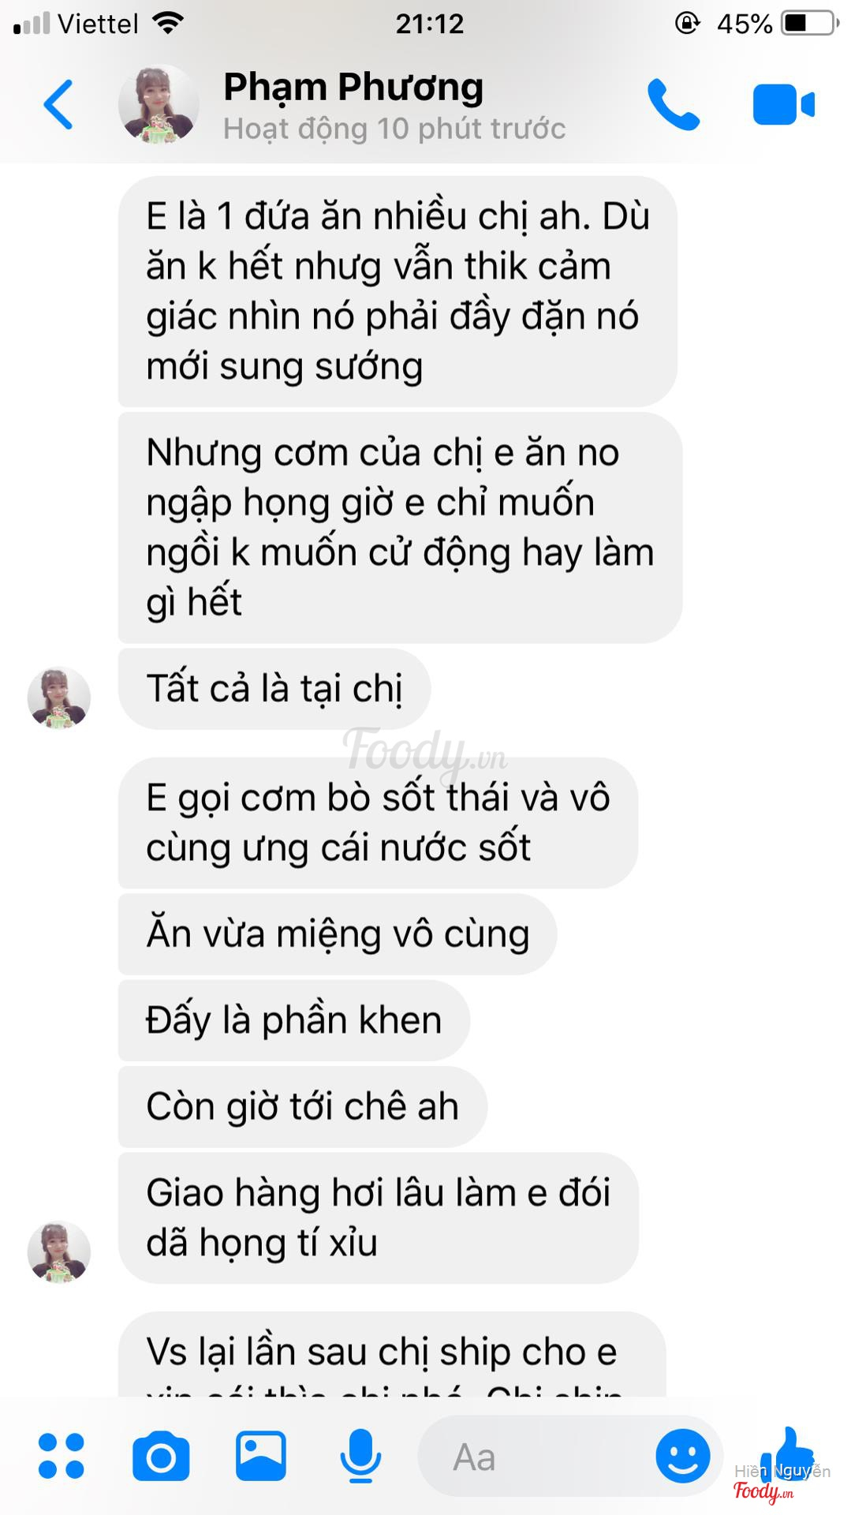Viewport: 851px width, 1515px height.
Task: Select the message 'Còn giờ tới chê ah'
Action: tap(303, 1106)
